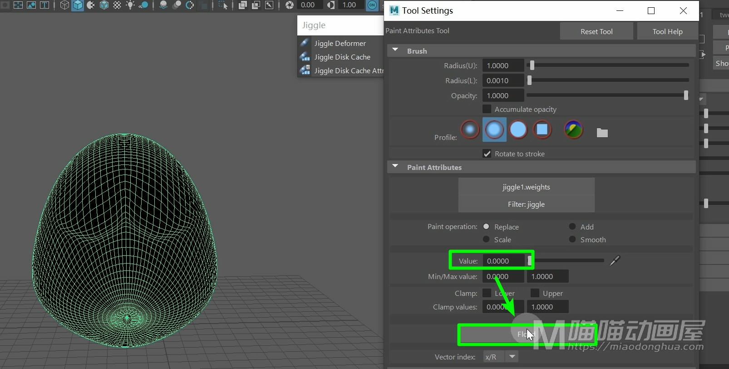Toggle use all lights bulb icon
Viewport: 729px width, 369px height.
[130, 5]
